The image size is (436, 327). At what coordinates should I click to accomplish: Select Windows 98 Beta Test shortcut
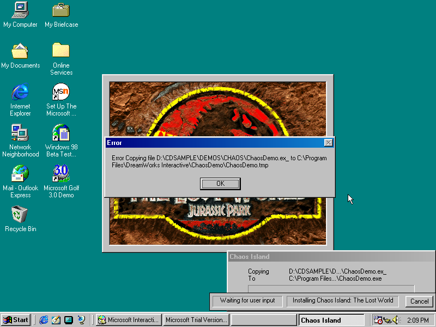pos(61,141)
